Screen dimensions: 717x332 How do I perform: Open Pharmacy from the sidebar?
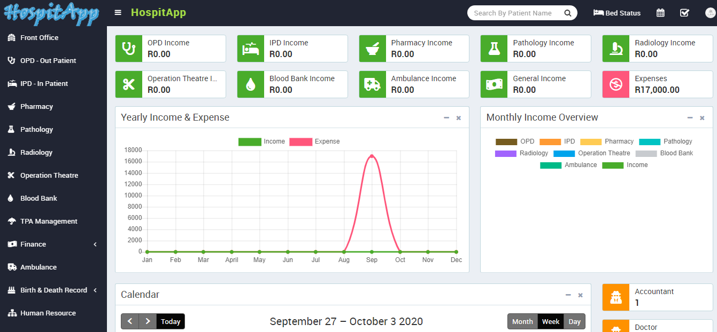pos(36,106)
